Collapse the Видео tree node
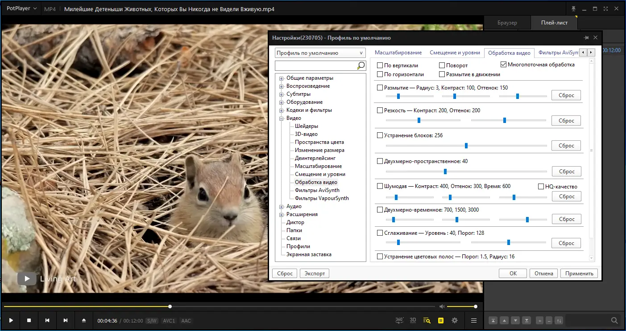This screenshot has width=626, height=331. 282,119
